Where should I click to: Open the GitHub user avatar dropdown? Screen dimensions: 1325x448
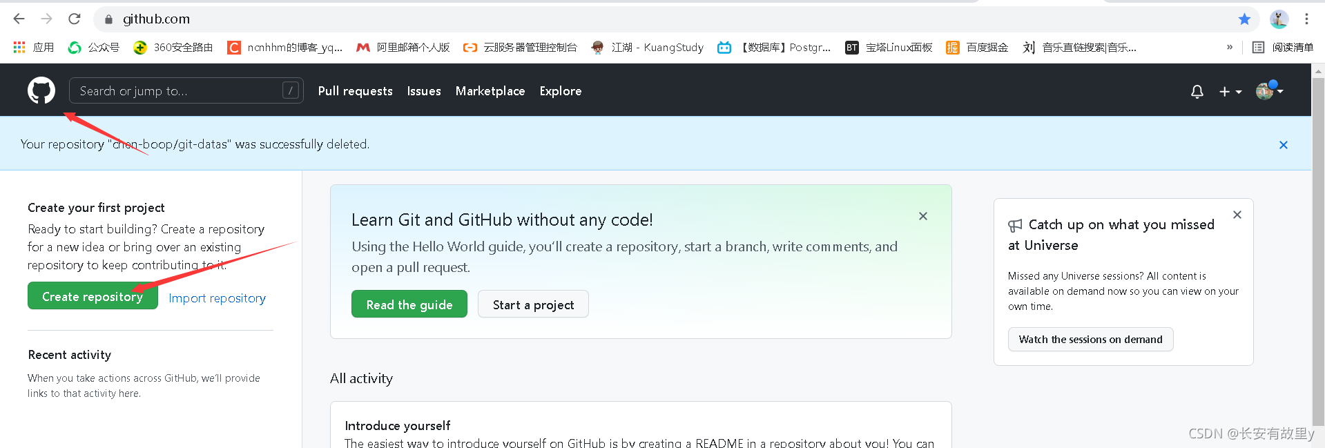click(1269, 90)
